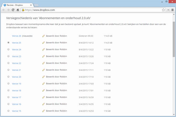176x117 pixels.
Task: Close the Revisies - Dropbox tab
Action: (31, 5)
